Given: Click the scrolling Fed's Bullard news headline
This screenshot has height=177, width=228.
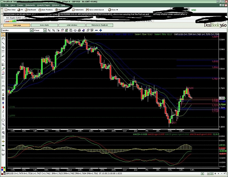Looking at the screenshot, I should point(123,14).
